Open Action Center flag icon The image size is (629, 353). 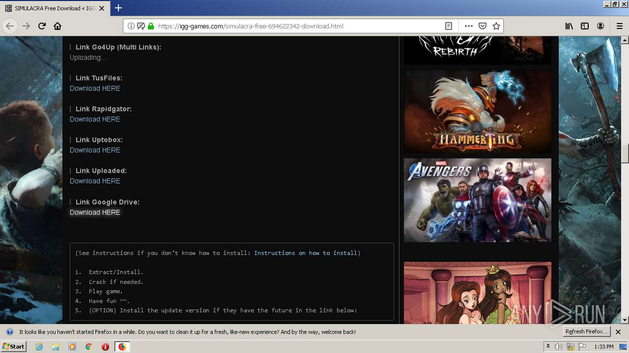coord(582,347)
